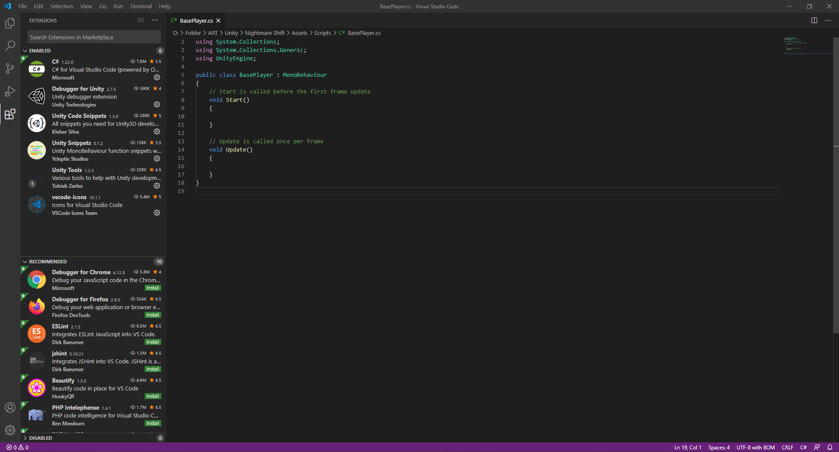The height and width of the screenshot is (452, 839).
Task: Click line number 19 in the gutter
Action: pyautogui.click(x=181, y=191)
